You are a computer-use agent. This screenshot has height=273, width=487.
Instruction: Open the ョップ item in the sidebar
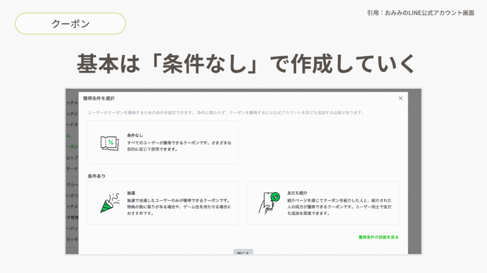pos(72,158)
